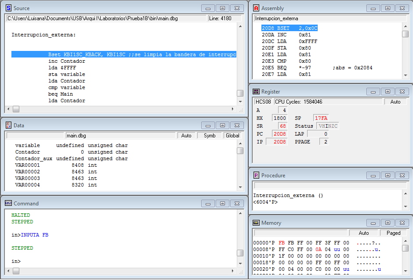
Task: Click the PC register value 20D8
Action: pyautogui.click(x=279, y=134)
